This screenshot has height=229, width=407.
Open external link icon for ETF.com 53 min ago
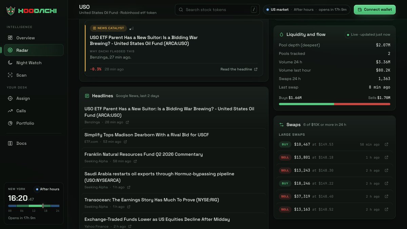[125, 142]
